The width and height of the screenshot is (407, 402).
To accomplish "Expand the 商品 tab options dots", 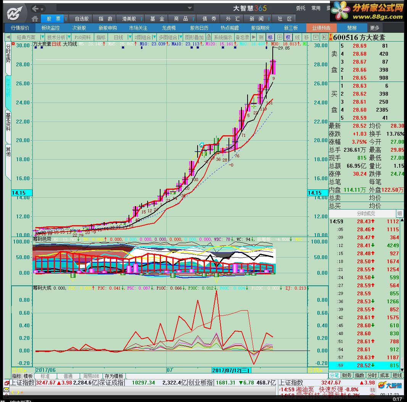I will pyautogui.click(x=193, y=19).
